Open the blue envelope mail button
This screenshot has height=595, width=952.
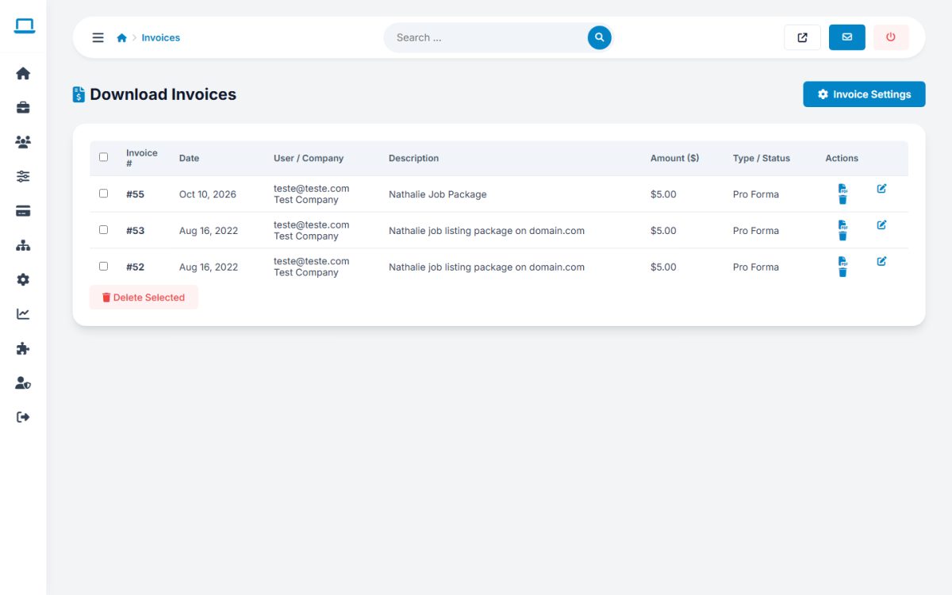pyautogui.click(x=847, y=37)
